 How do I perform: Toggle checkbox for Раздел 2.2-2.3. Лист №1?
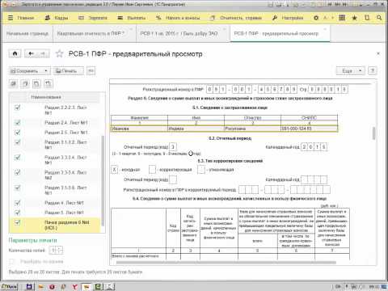point(18,108)
